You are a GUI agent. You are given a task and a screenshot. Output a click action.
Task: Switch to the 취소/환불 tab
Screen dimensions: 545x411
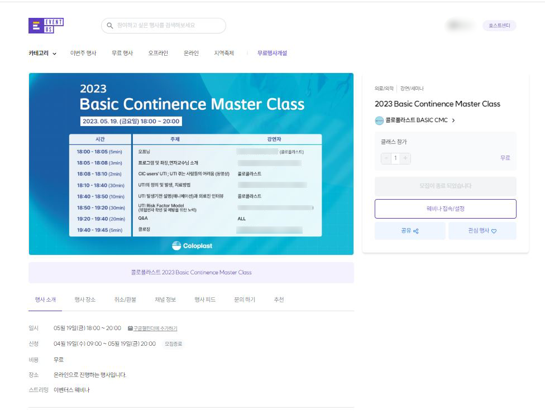tap(125, 299)
